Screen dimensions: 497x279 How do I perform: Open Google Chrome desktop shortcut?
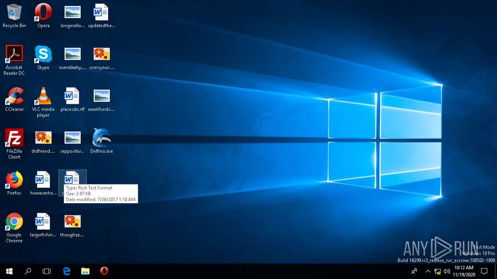point(14,228)
